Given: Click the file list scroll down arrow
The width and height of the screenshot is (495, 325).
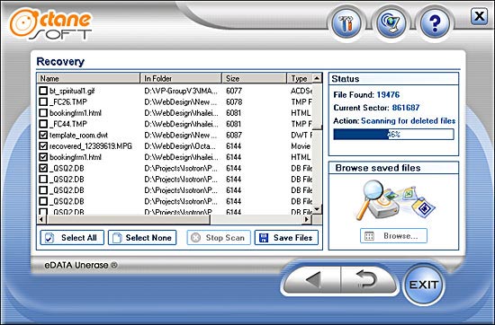Looking at the screenshot, I should 317,208.
